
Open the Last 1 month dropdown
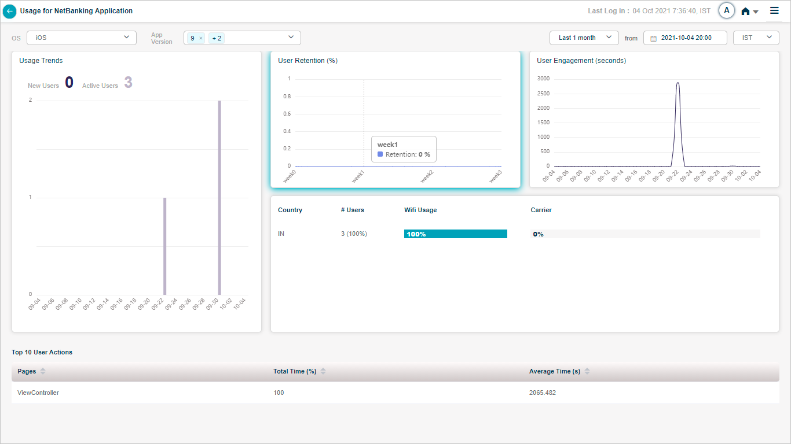584,38
